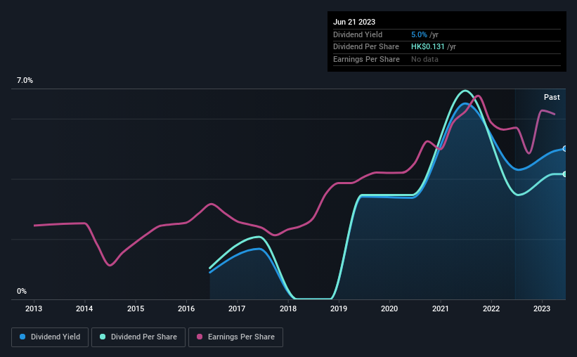Select the Dividend Per Share endpoint marker
The width and height of the screenshot is (577, 357).
pos(565,174)
